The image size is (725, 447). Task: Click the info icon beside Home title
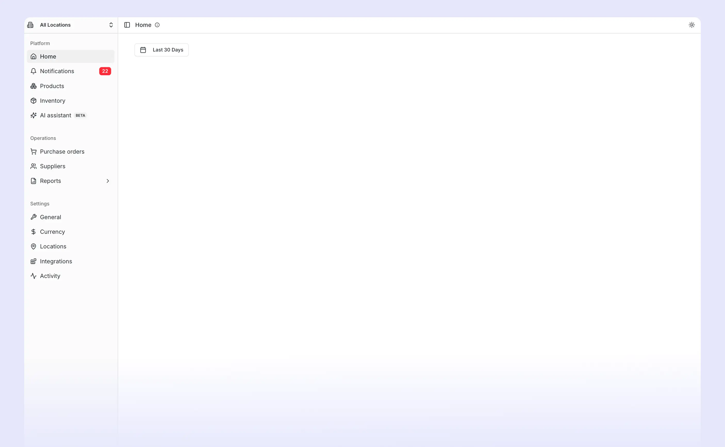pyautogui.click(x=157, y=25)
